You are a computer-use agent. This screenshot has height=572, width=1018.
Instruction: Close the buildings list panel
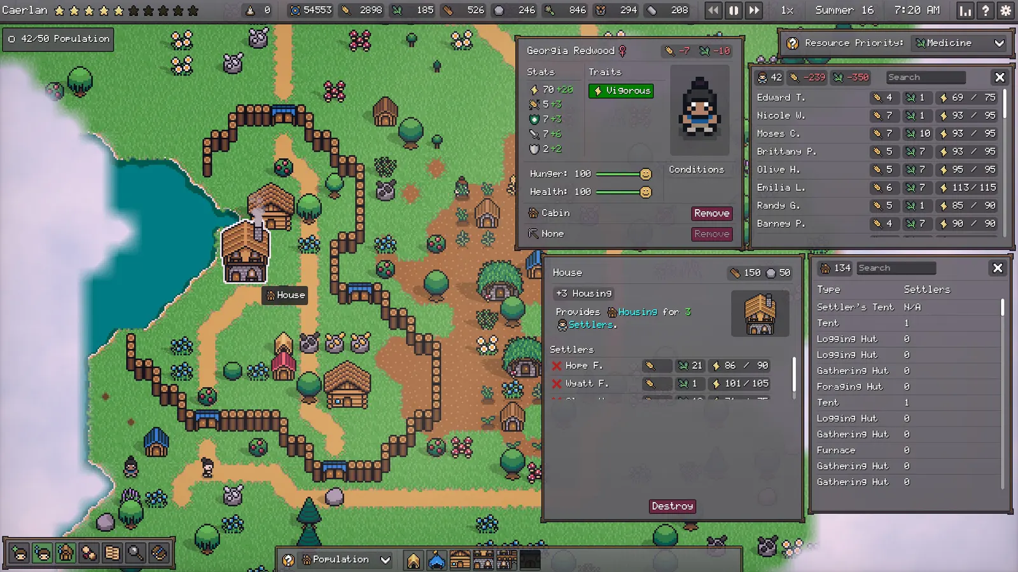tap(998, 268)
